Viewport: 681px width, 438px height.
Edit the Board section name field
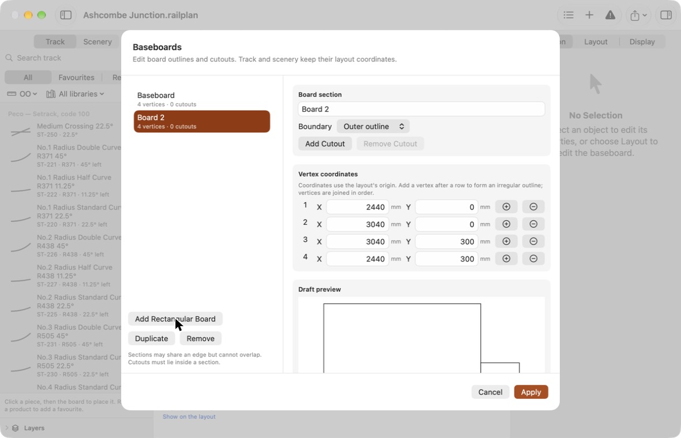[x=421, y=109]
